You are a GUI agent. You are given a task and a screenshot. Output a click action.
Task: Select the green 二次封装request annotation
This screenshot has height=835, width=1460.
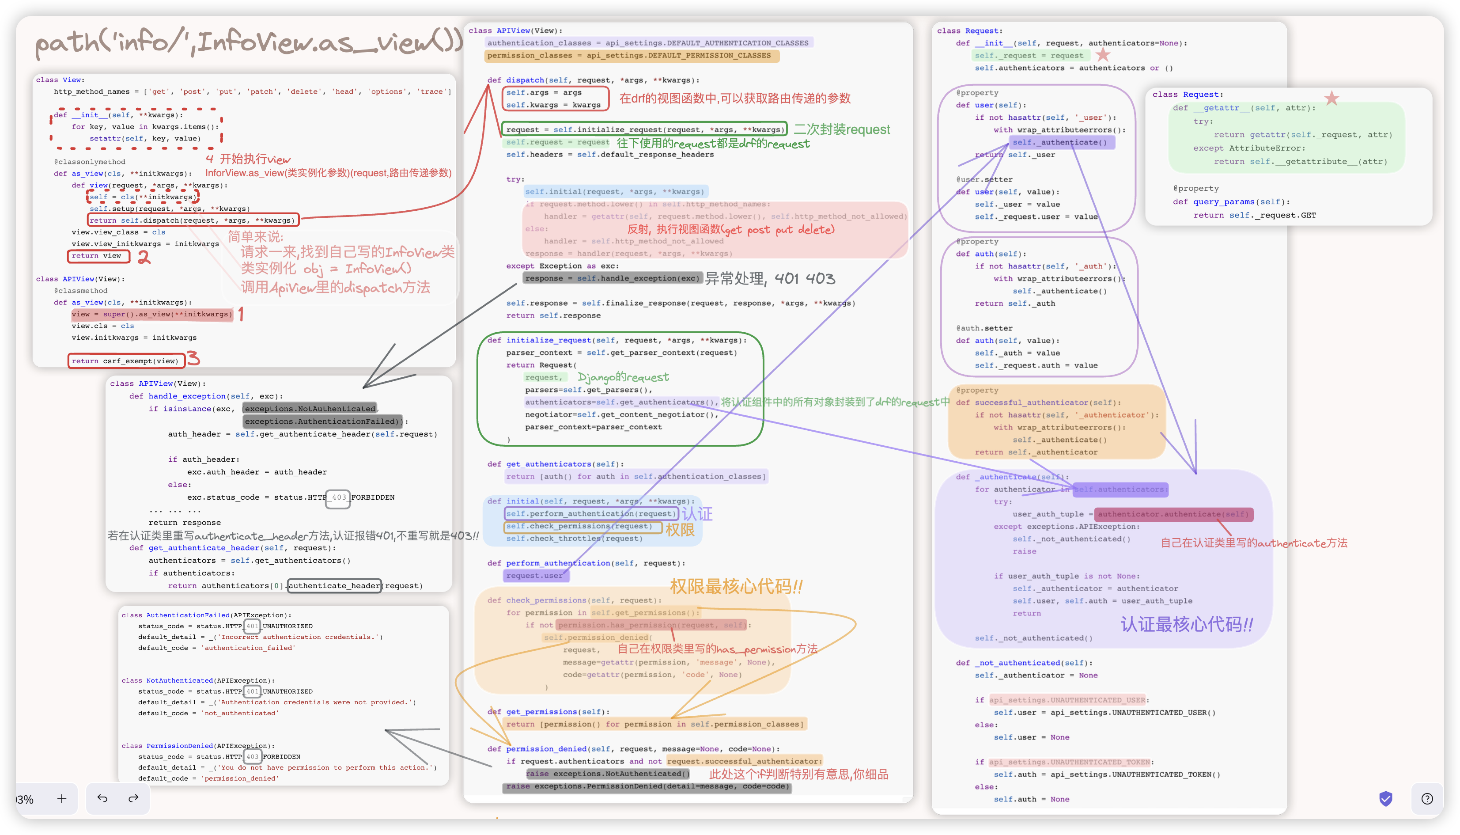(x=841, y=129)
